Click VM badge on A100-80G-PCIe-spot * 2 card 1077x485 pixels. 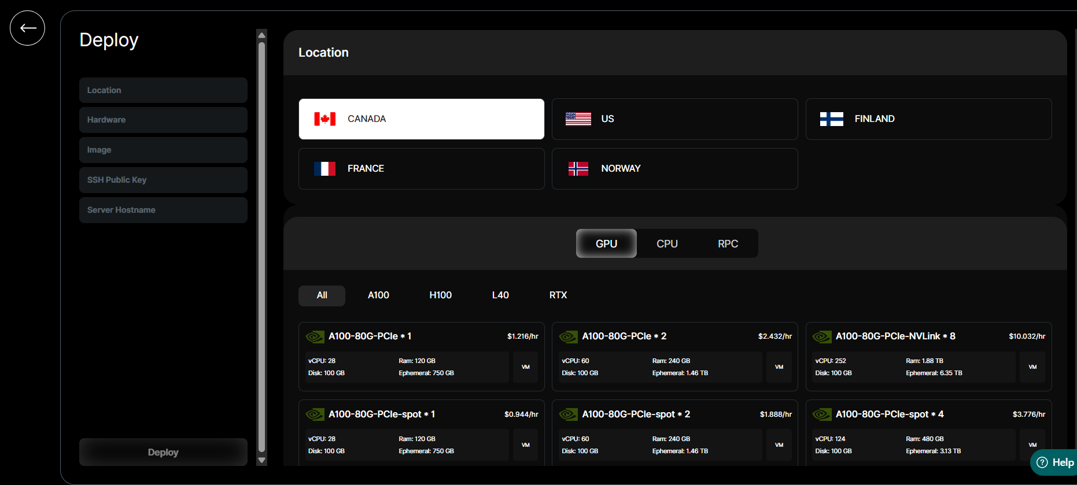(x=779, y=445)
